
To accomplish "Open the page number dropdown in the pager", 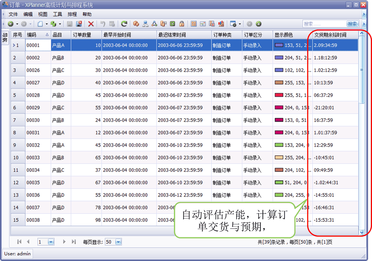I will pos(51,242).
